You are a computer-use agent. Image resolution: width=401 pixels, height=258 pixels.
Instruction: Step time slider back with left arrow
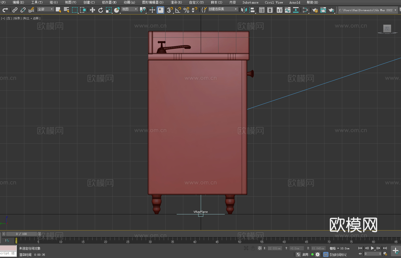[x=4, y=234]
